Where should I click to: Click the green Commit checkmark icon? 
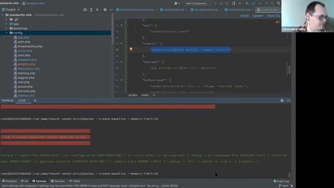(x=260, y=3)
